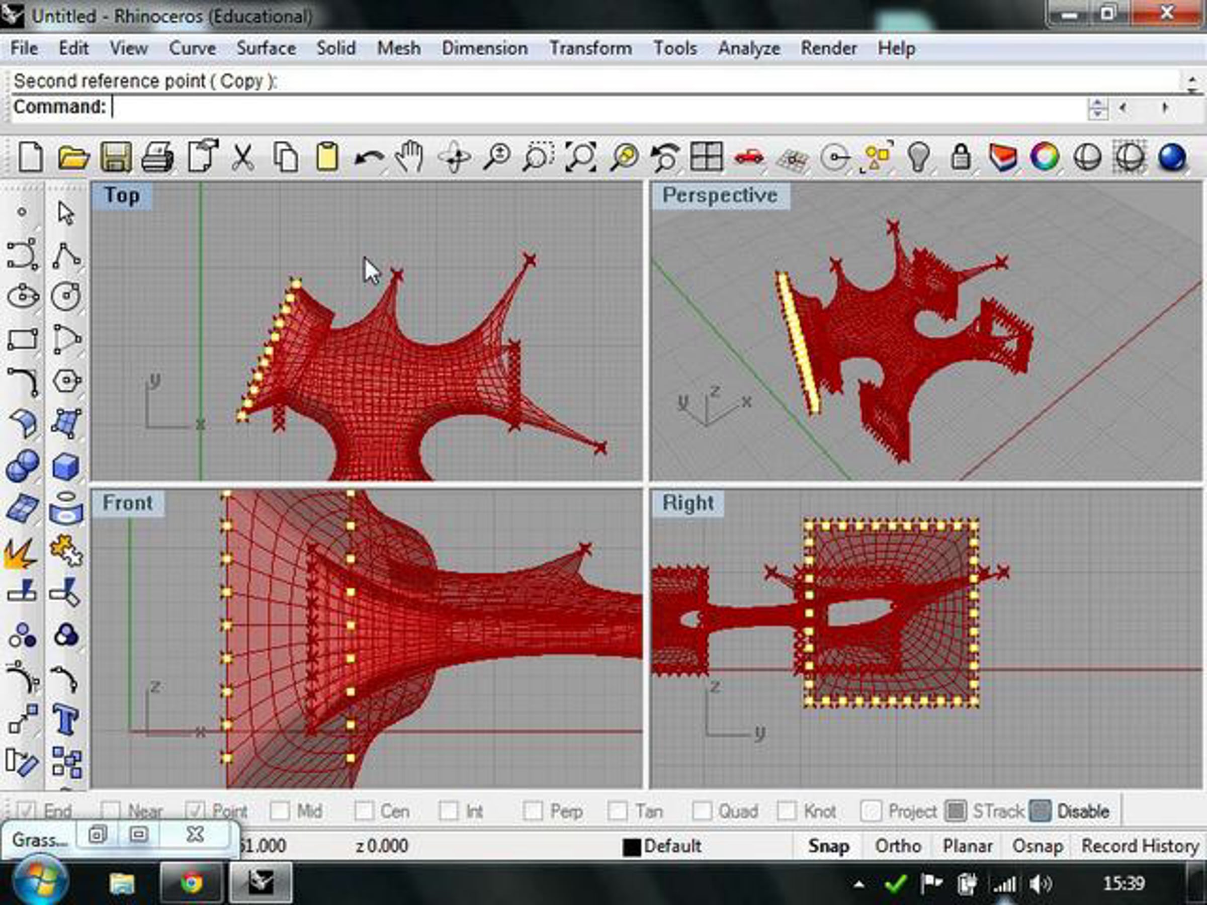Toggle Ortho in status bar

[898, 846]
